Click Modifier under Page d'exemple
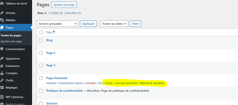Image resolution: width=238 pixels, height=105 pixels. (51, 83)
